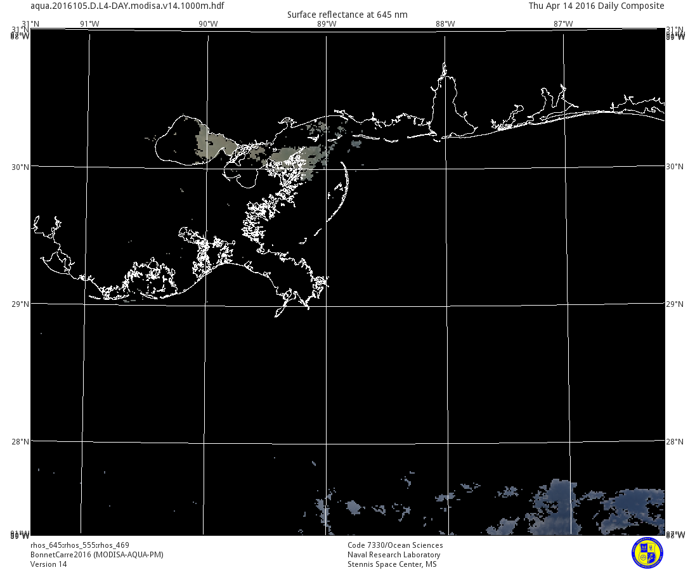Click the aqua.2016105 HDF filename in header

click(127, 6)
